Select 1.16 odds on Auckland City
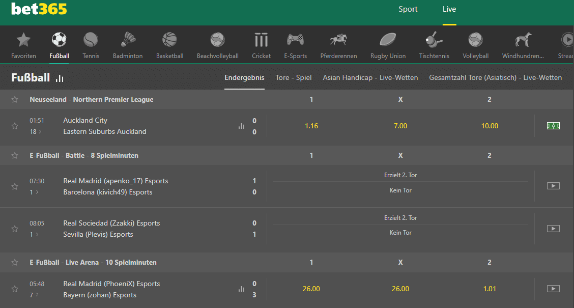Viewport: 574px width, 308px height. pyautogui.click(x=311, y=126)
